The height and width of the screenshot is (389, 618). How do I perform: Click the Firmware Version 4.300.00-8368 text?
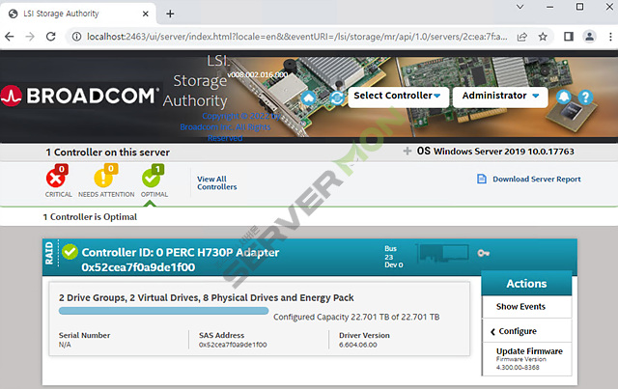point(520,363)
